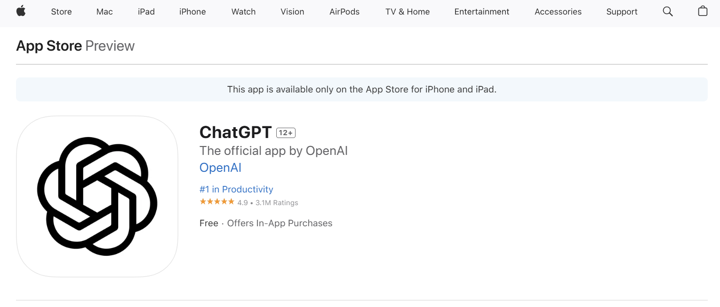The height and width of the screenshot is (307, 720).
Task: Click the ChatGPT app icon
Action: pyautogui.click(x=97, y=196)
